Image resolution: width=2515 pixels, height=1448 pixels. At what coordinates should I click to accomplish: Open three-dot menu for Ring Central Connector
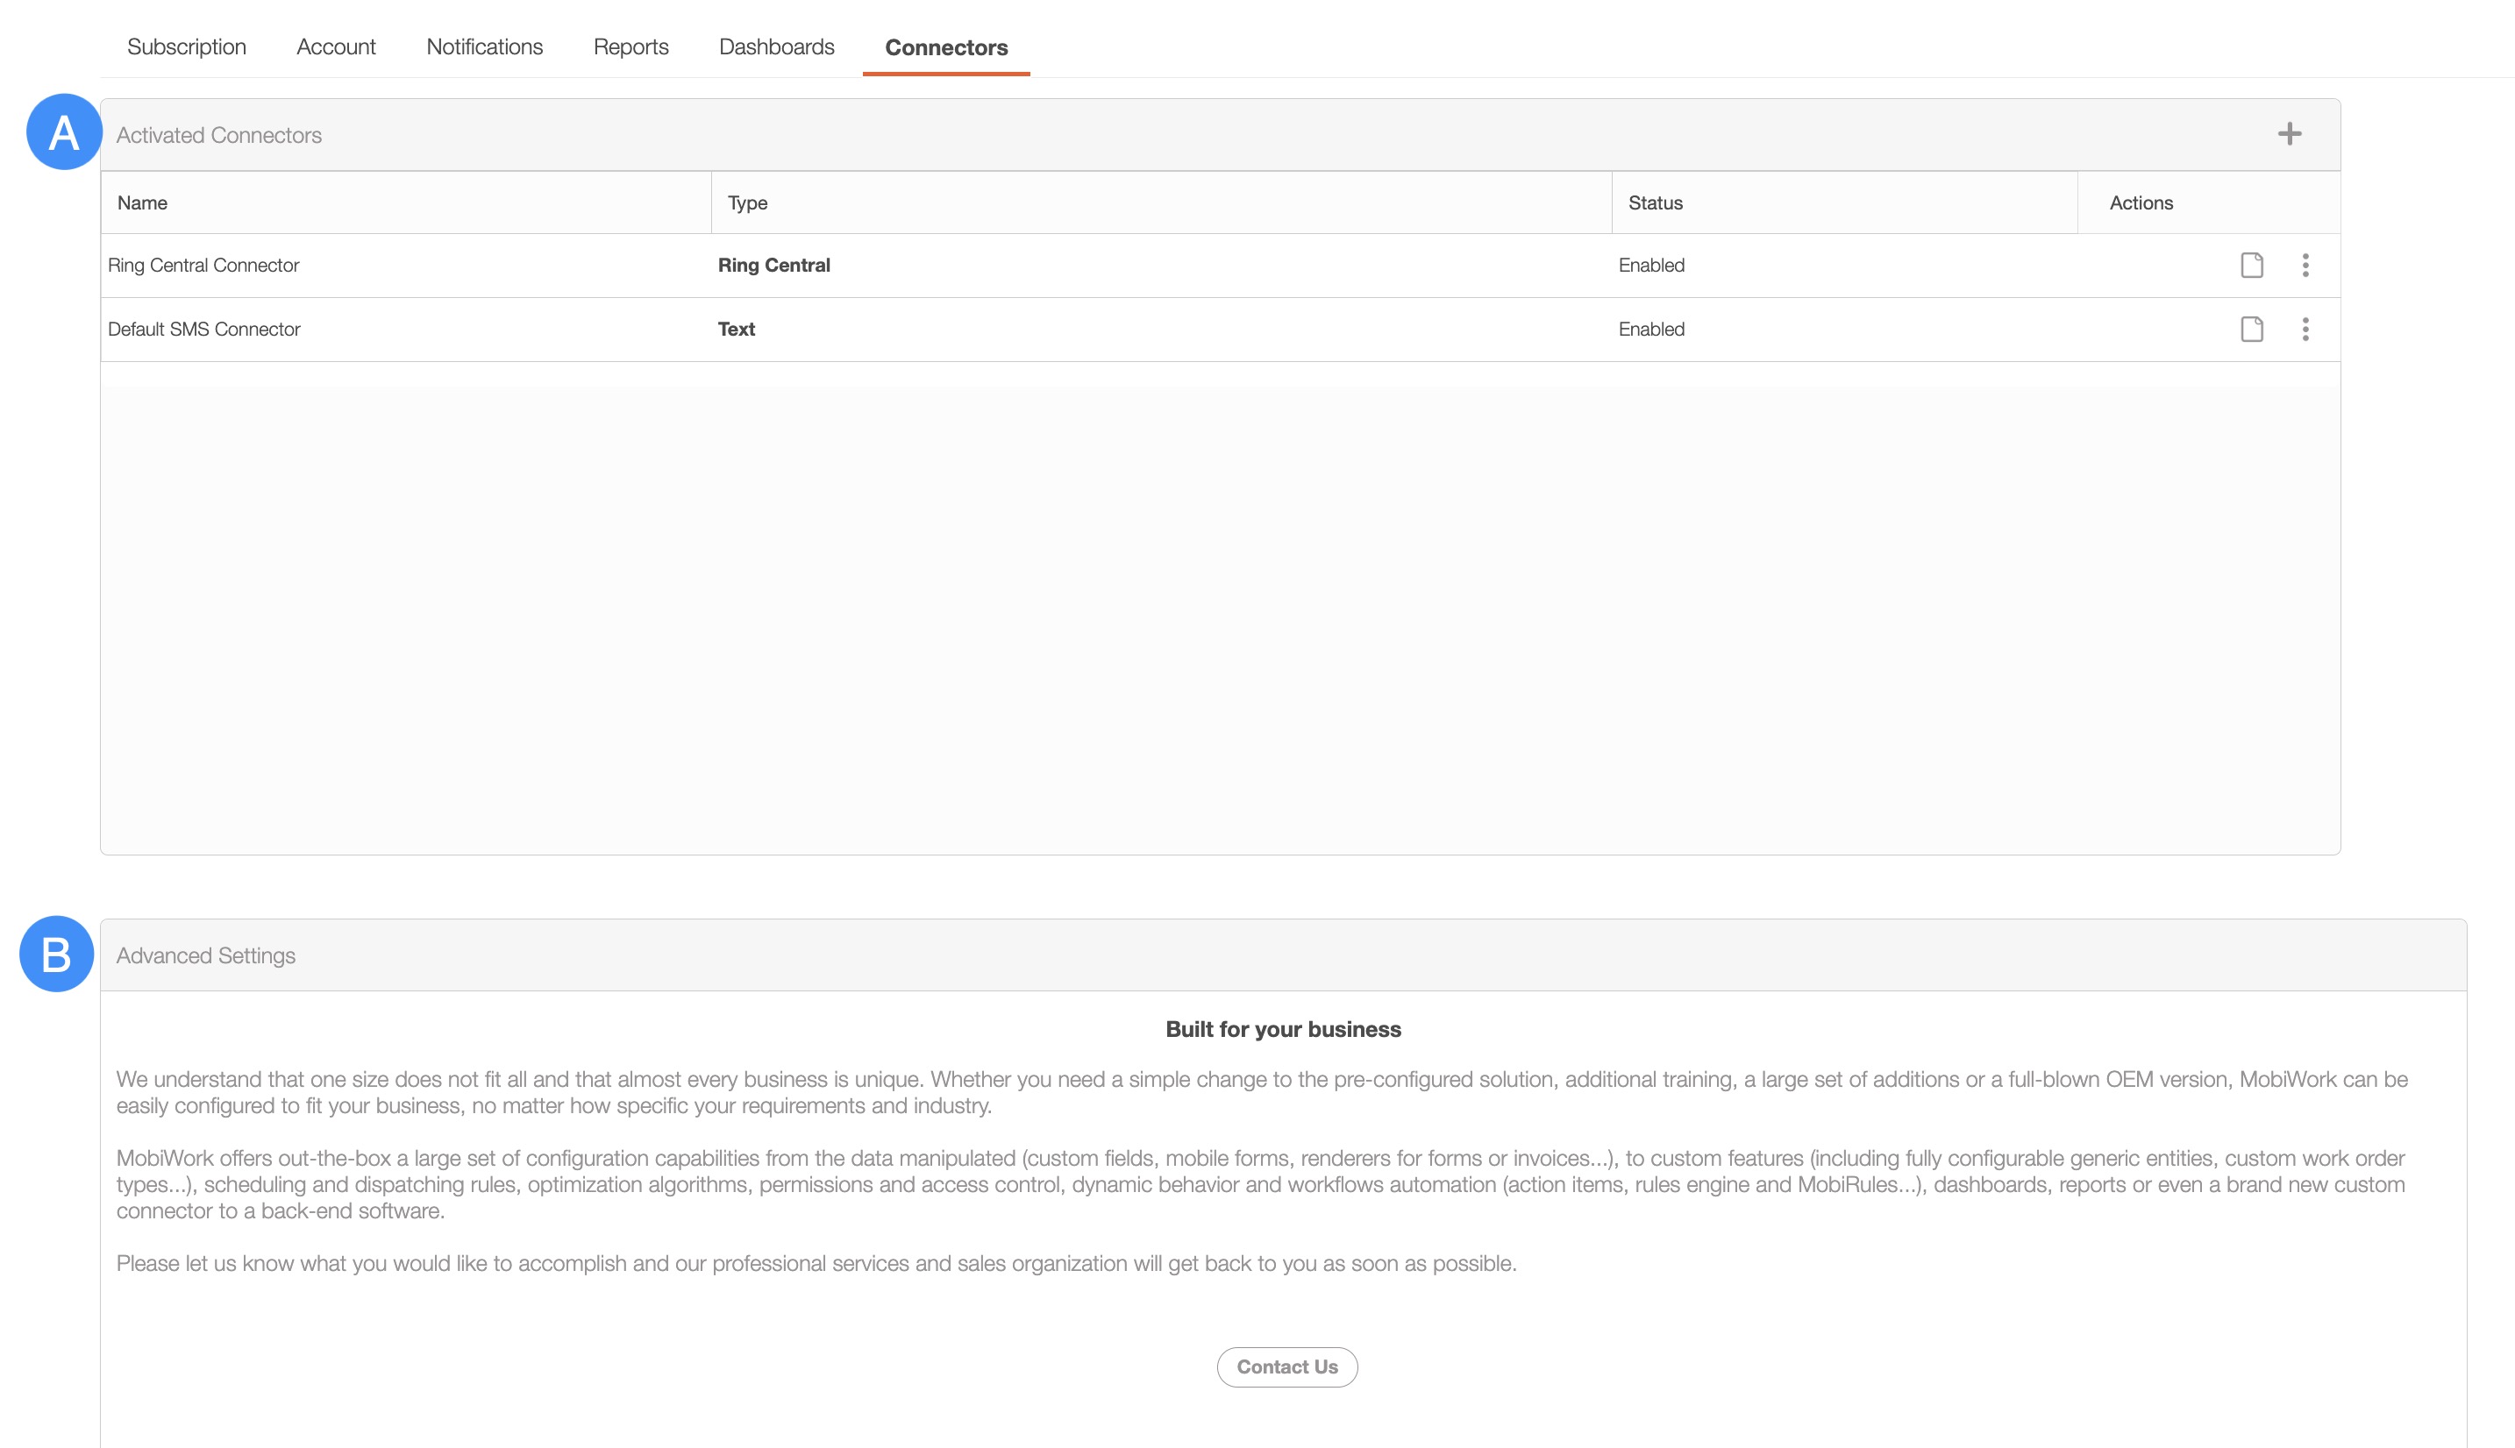[x=2305, y=266]
